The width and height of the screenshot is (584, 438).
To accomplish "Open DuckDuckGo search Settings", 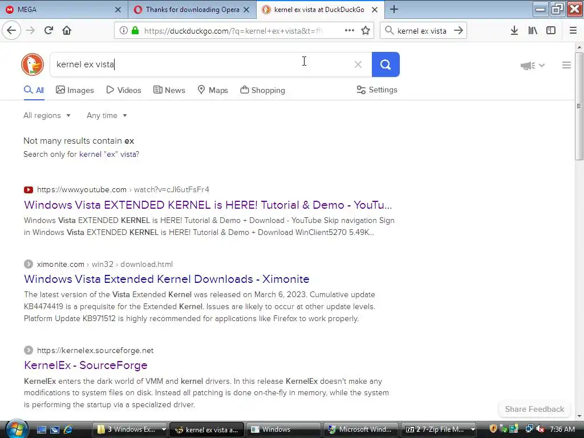I will pos(377,90).
